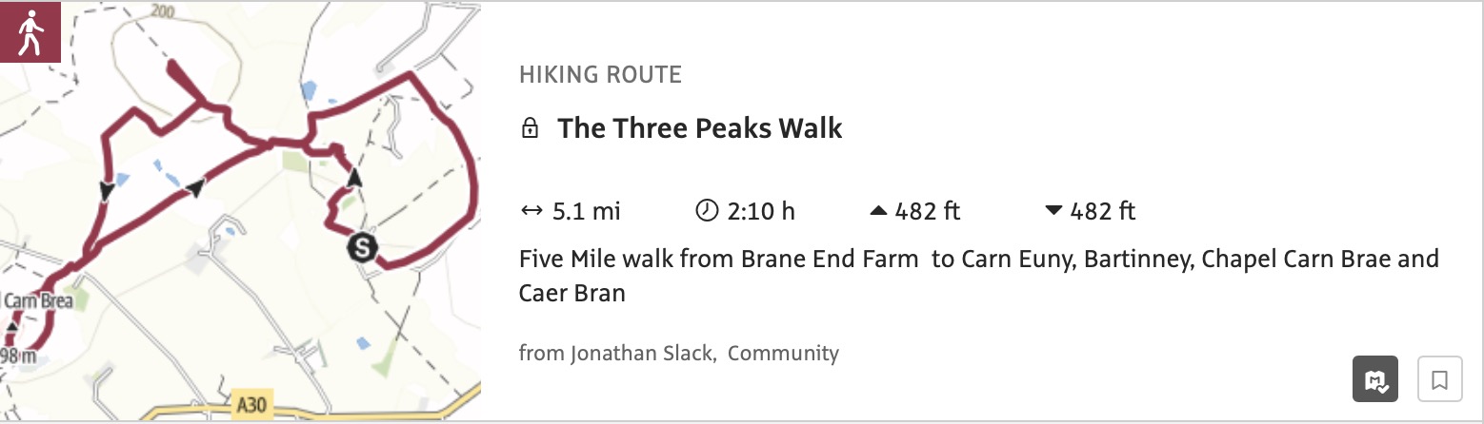Toggle the bookmark icon for this route
Viewport: 1484px width, 424px height.
[1440, 380]
